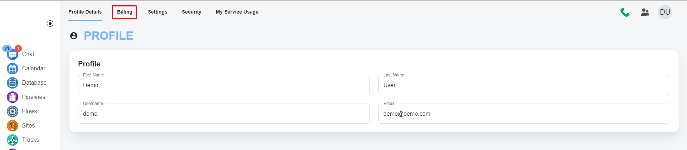Go to the Security tab
687x150 pixels.
point(192,12)
